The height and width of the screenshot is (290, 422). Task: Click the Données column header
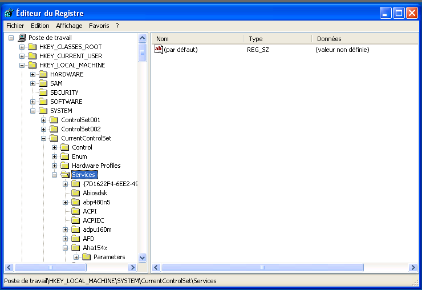(364, 39)
